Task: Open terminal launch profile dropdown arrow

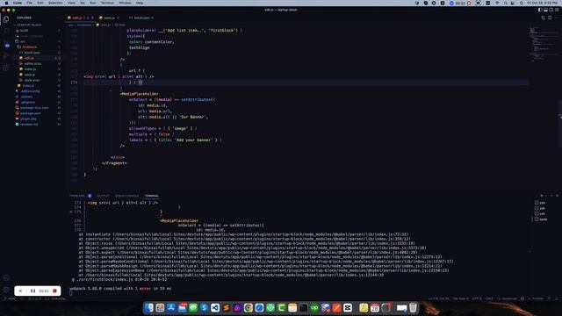Action: click(546, 196)
